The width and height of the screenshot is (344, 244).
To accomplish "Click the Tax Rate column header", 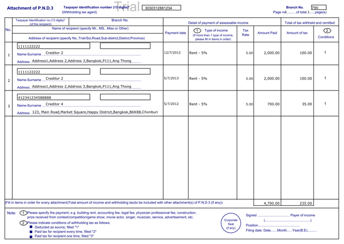I will tap(246, 32).
